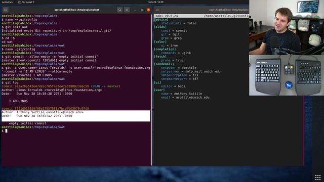Click the [alias] section header

(160, 27)
